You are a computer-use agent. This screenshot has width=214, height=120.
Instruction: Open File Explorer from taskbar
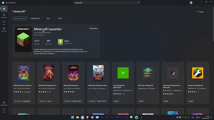[78, 117]
